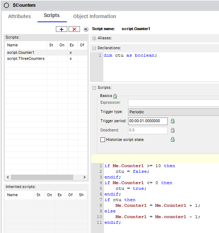Click the lock icon beside Historize script state
The width and height of the screenshot is (219, 233).
point(173,140)
